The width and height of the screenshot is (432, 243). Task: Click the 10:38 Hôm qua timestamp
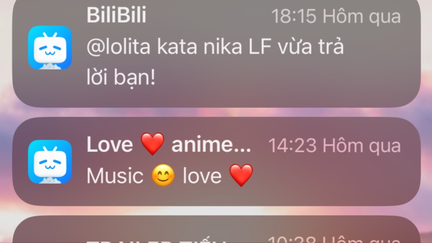pos(334,239)
